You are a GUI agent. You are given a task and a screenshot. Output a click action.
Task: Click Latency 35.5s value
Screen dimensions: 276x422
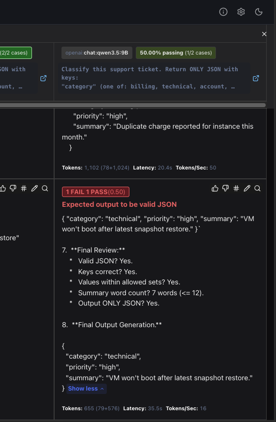coord(155,408)
